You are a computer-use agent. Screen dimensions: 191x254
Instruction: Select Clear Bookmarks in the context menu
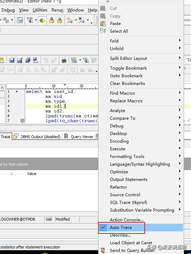point(141,84)
